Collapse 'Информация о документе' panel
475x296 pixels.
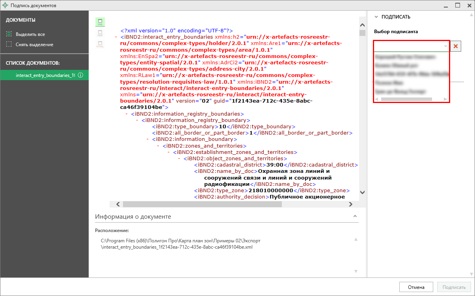tap(355, 217)
